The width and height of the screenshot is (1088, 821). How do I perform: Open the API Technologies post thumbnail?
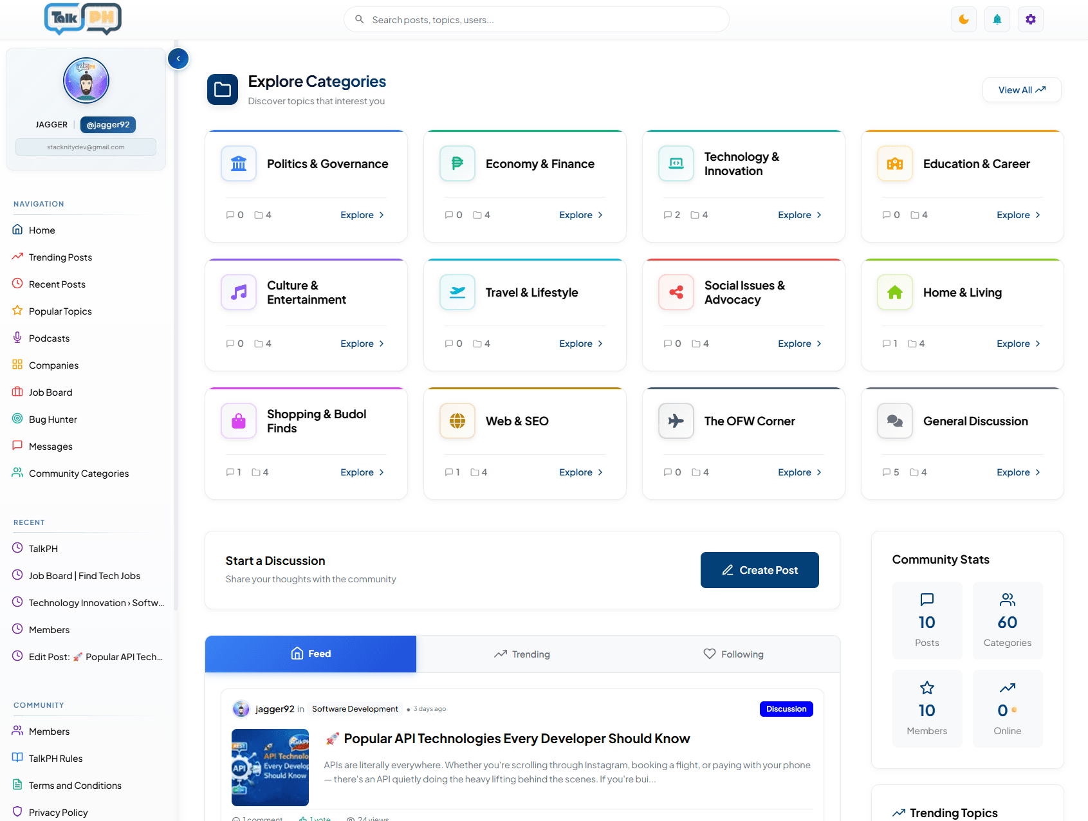coord(270,767)
